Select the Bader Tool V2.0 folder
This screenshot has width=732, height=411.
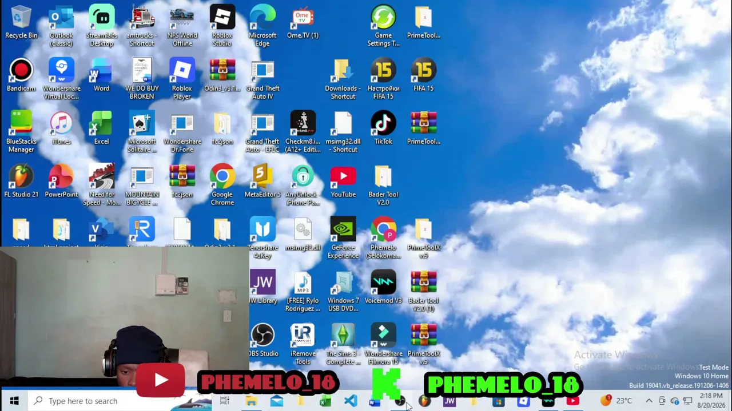[383, 186]
